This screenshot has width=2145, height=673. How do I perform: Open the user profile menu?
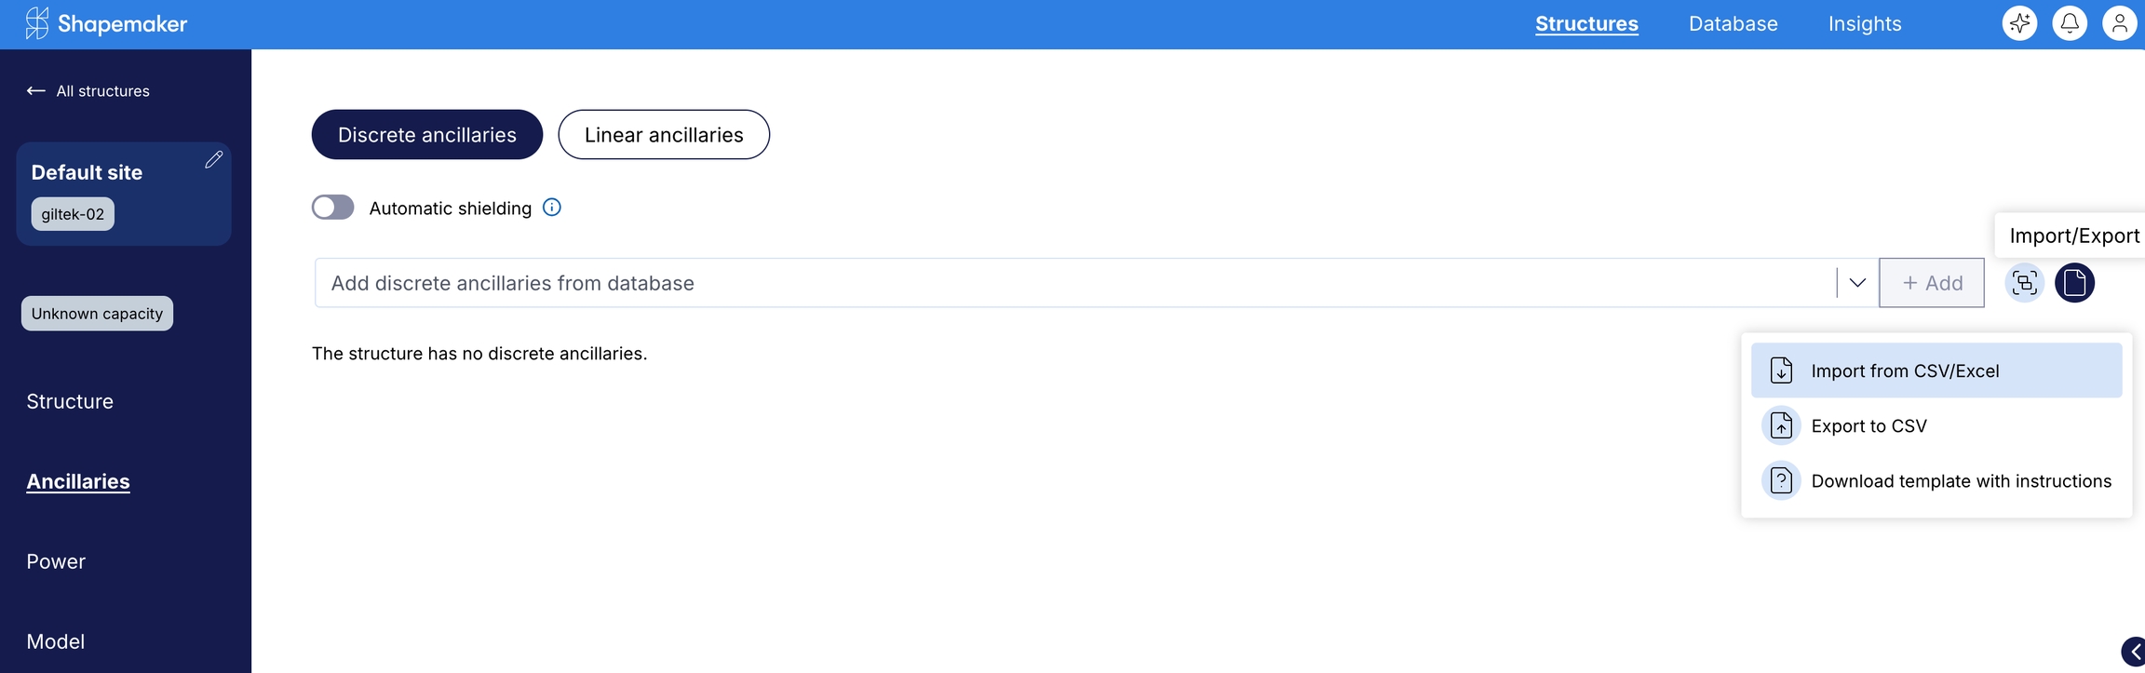2120,23
